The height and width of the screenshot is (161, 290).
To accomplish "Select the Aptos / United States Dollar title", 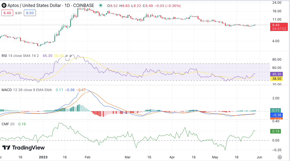I will [x=34, y=6].
